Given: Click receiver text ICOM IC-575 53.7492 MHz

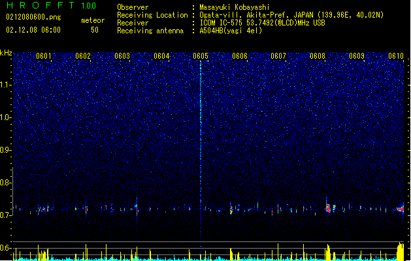Looking at the screenshot, I should coord(262,23).
